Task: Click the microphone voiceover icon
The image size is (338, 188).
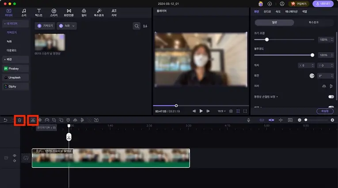Action: pos(249,120)
